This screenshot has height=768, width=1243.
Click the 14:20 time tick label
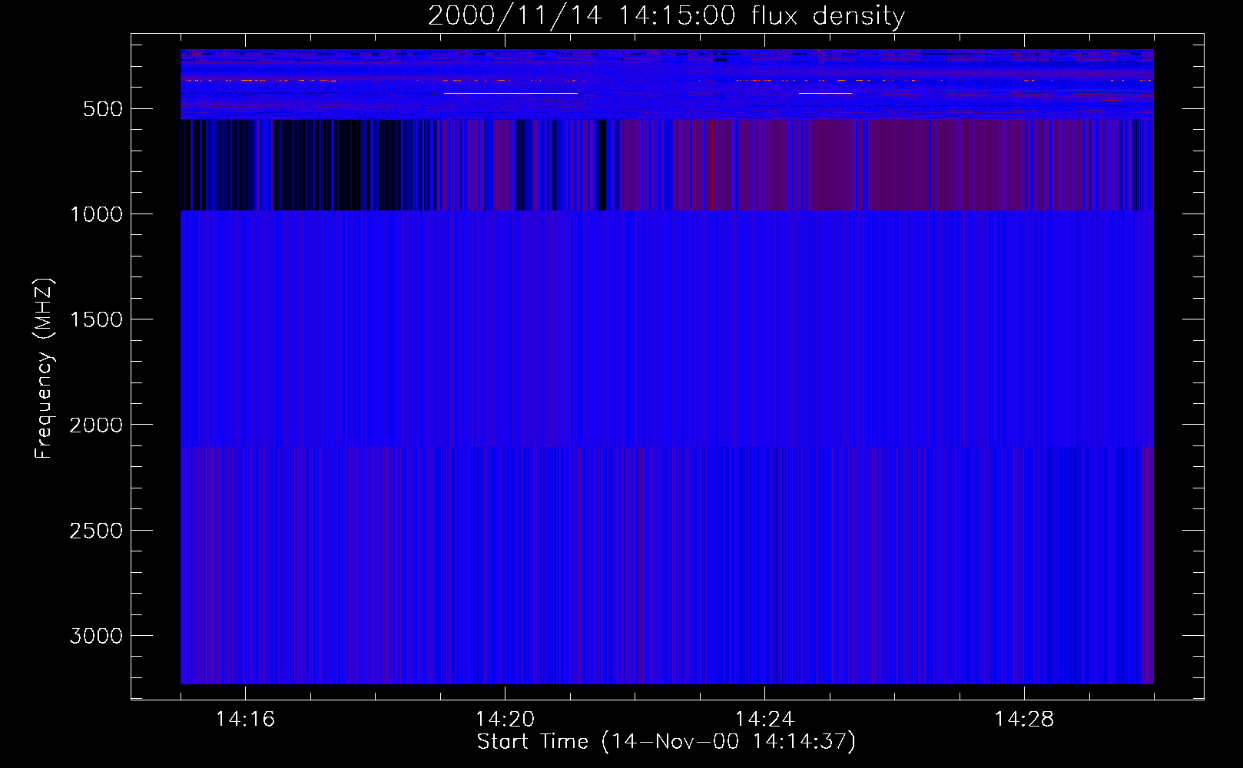505,720
